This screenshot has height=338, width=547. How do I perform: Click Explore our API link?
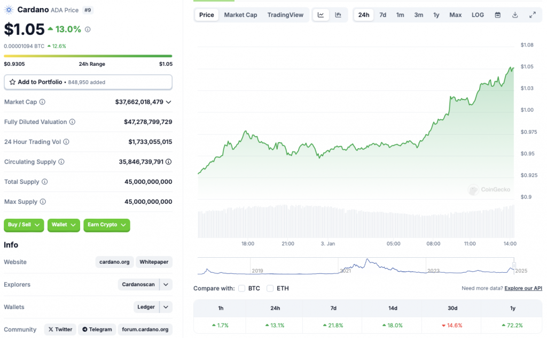(523, 288)
